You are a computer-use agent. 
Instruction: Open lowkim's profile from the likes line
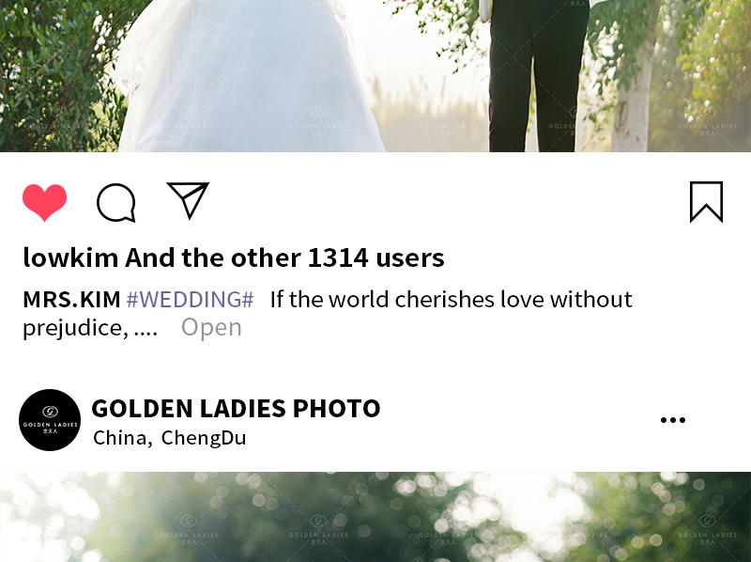click(71, 258)
